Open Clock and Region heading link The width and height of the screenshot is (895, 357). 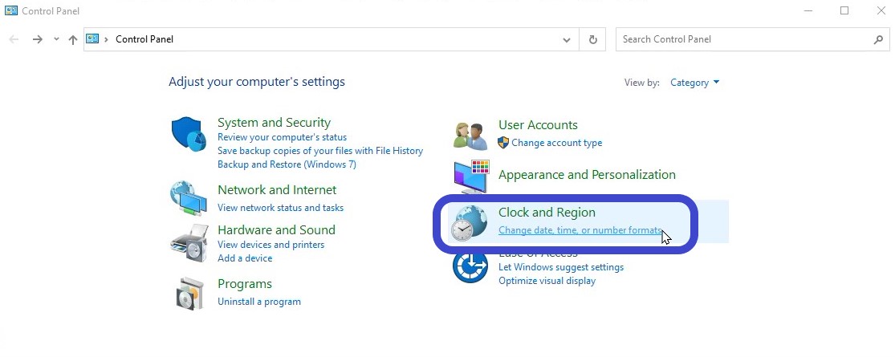pos(547,212)
